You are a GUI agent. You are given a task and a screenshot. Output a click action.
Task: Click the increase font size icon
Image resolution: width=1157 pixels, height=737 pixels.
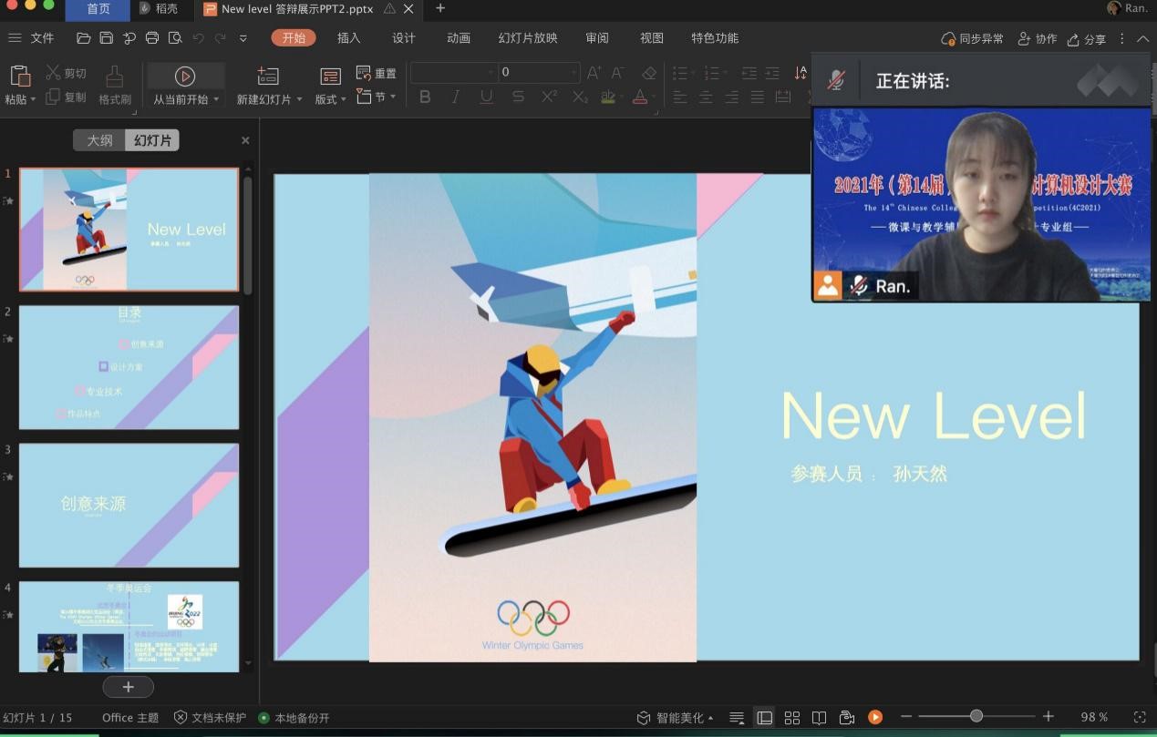(594, 73)
